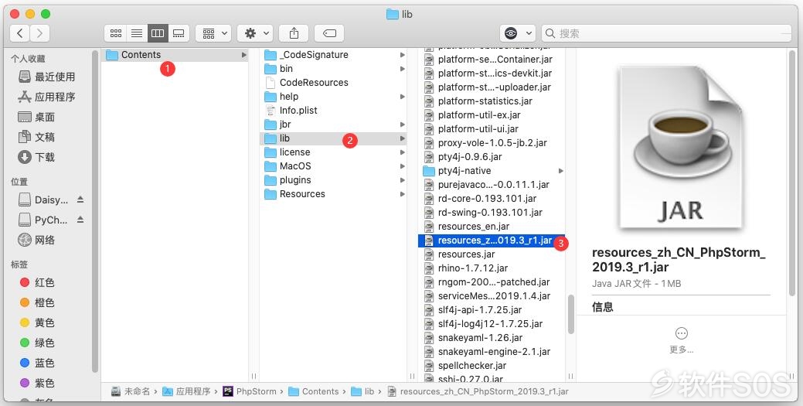Expand the pty4j-native folder arrow

pos(561,171)
